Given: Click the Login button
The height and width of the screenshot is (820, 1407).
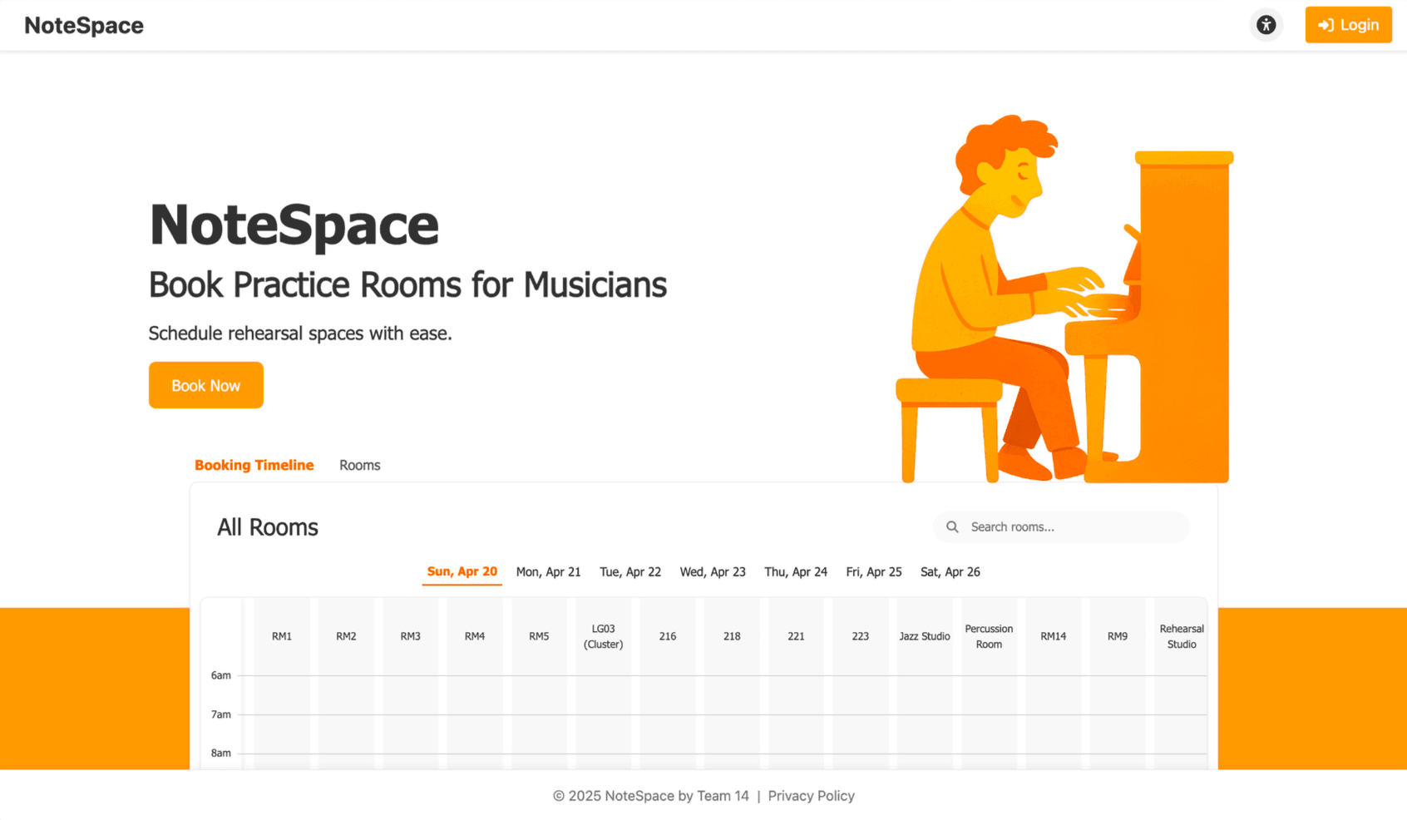Looking at the screenshot, I should [1348, 25].
